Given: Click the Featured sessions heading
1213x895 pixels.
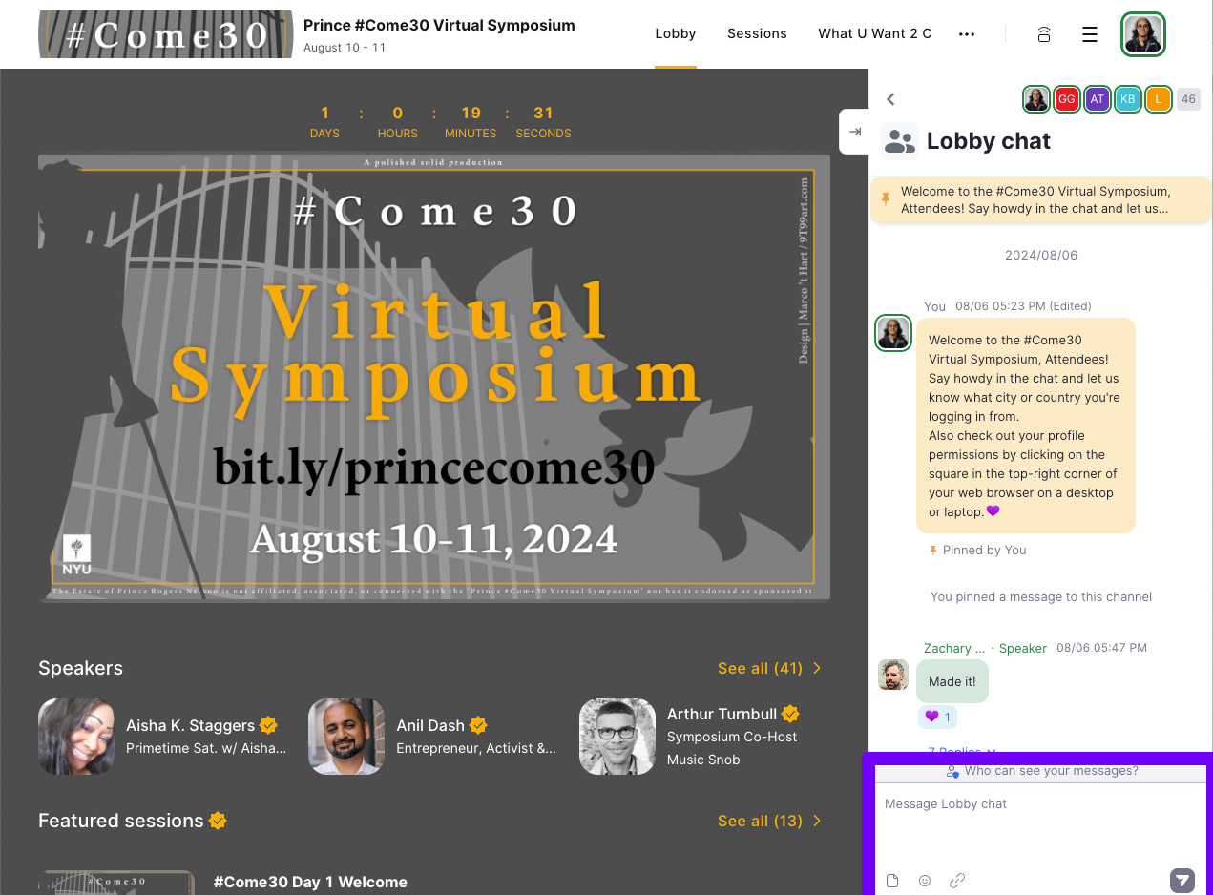Looking at the screenshot, I should (x=120, y=821).
